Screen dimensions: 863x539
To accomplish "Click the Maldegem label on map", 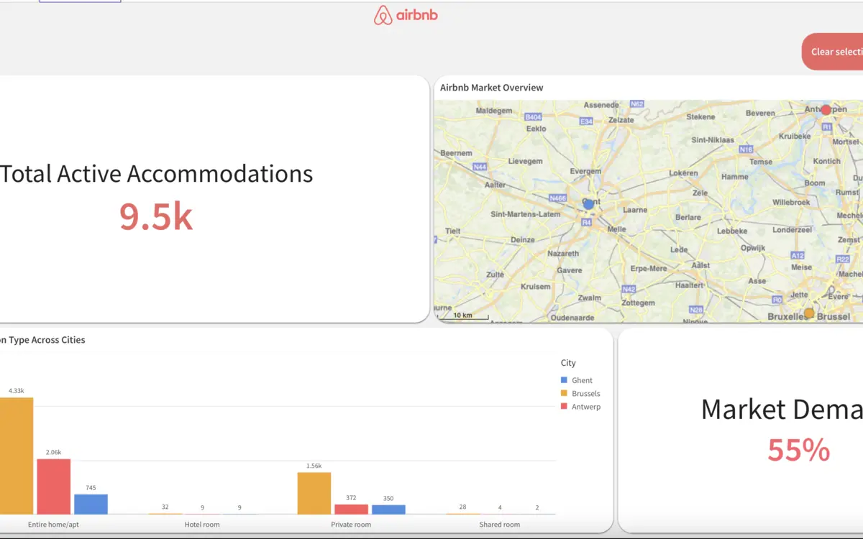I will tap(494, 111).
